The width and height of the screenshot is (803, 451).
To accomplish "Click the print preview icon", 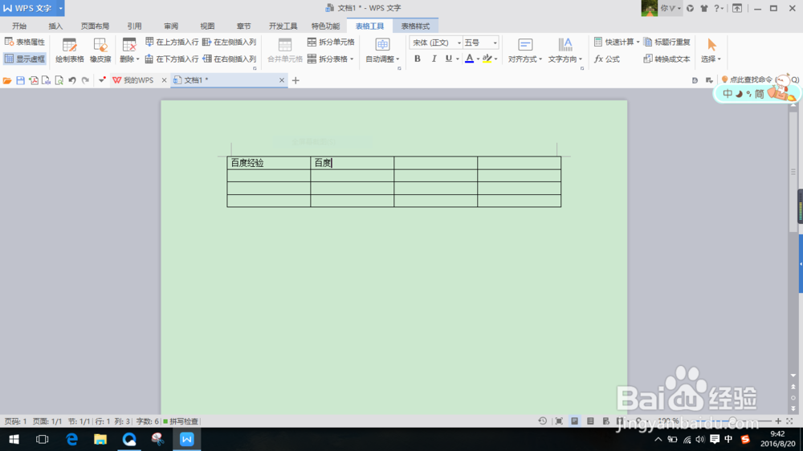I will pyautogui.click(x=59, y=80).
